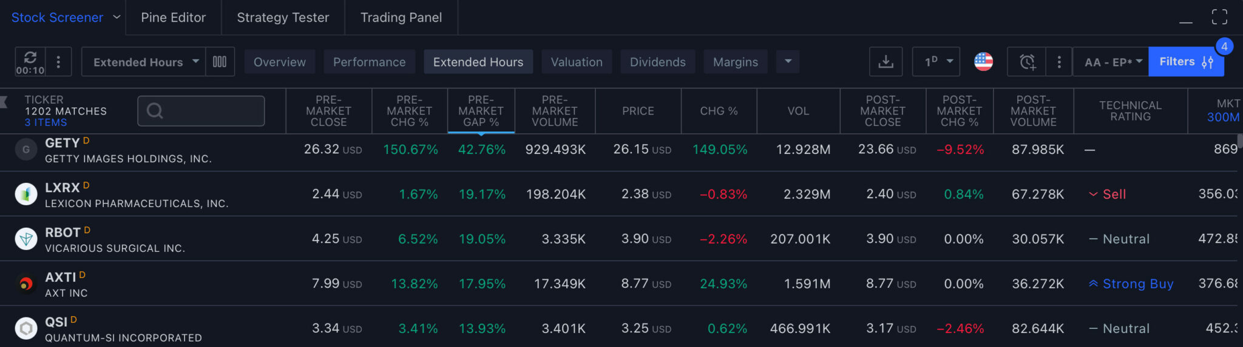Sort by Post-Market Chg % column
The image size is (1243, 347).
[x=959, y=111]
